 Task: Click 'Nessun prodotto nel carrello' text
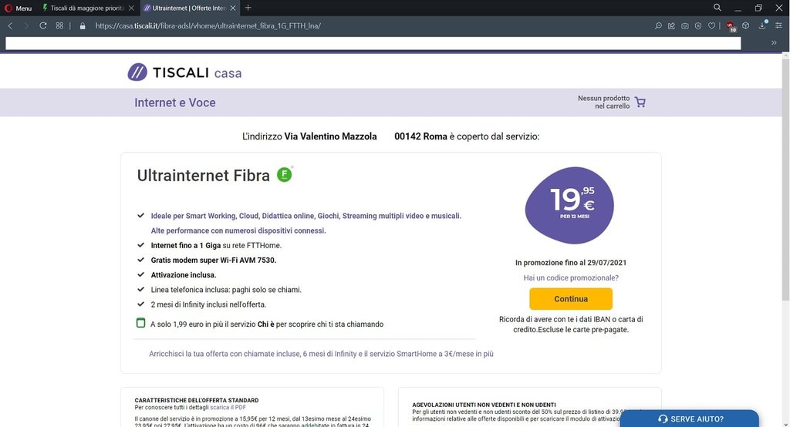click(603, 103)
